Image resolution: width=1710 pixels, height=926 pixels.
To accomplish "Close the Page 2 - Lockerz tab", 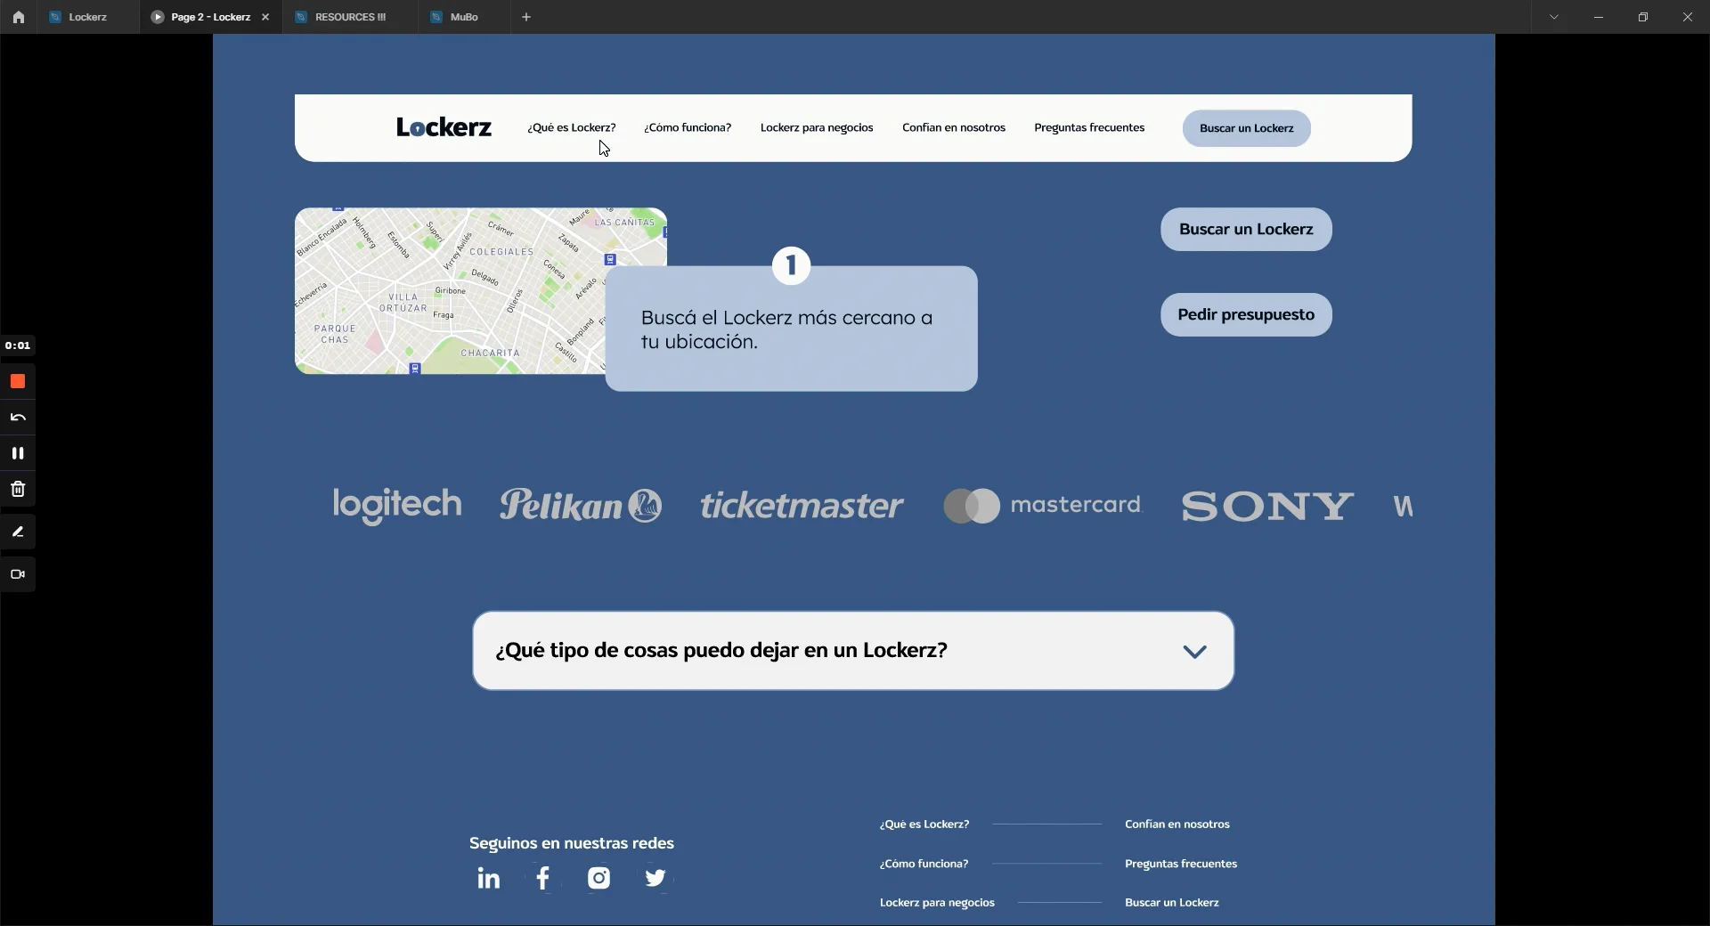I will 265,17.
